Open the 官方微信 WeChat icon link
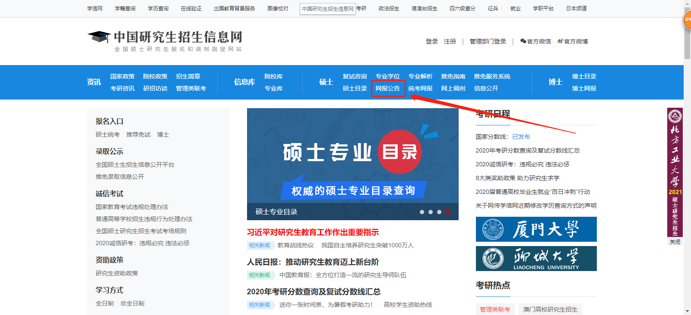This screenshot has width=691, height=315. [x=536, y=41]
